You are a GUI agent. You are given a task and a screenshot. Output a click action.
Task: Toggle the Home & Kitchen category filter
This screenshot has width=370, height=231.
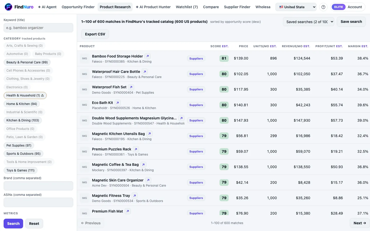22,104
